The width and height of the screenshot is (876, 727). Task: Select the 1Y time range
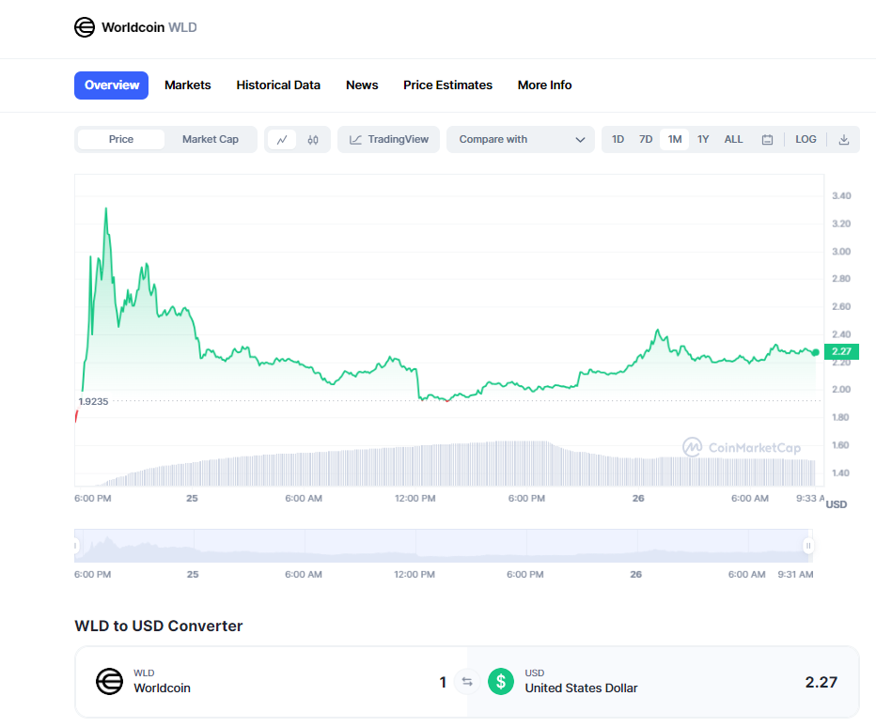(703, 140)
